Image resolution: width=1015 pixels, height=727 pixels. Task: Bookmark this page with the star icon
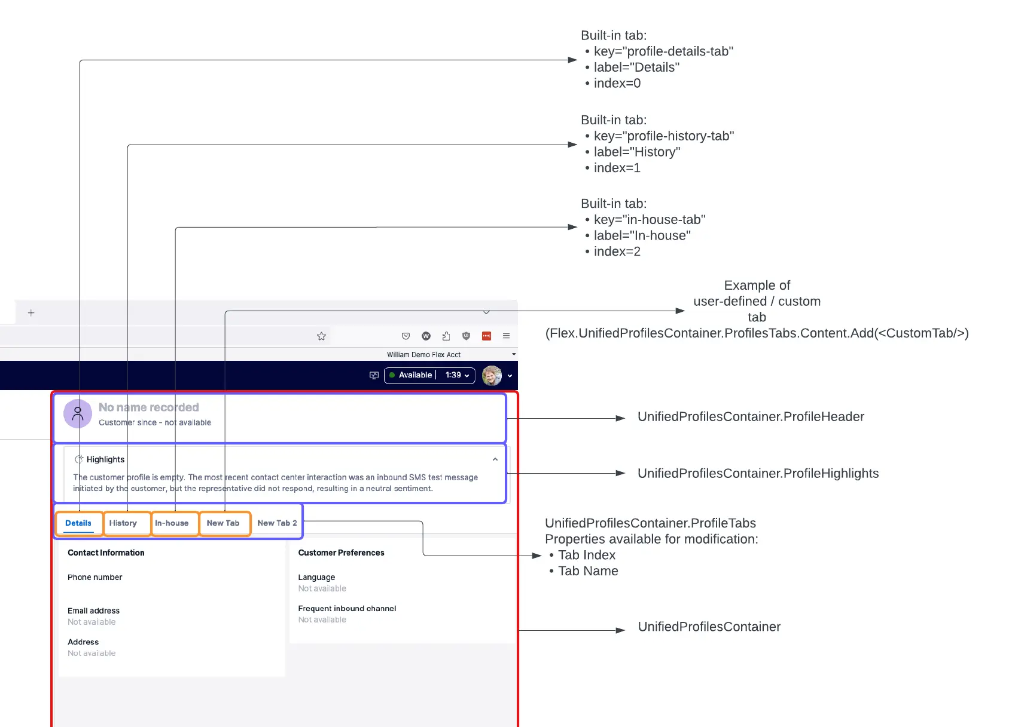point(321,336)
